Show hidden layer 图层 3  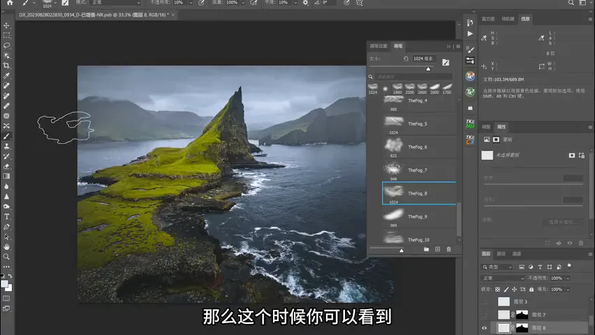484,302
